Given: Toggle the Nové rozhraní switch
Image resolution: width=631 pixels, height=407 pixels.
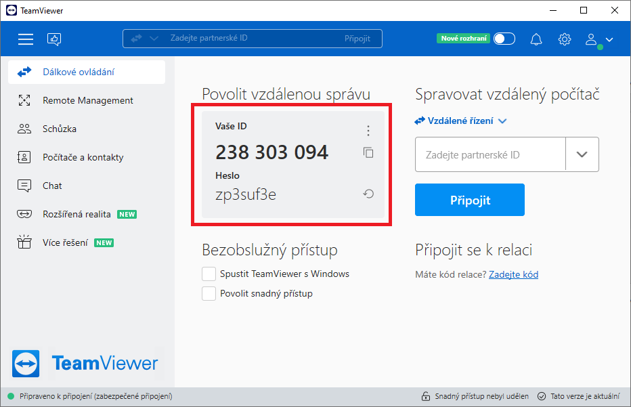Looking at the screenshot, I should pos(504,39).
